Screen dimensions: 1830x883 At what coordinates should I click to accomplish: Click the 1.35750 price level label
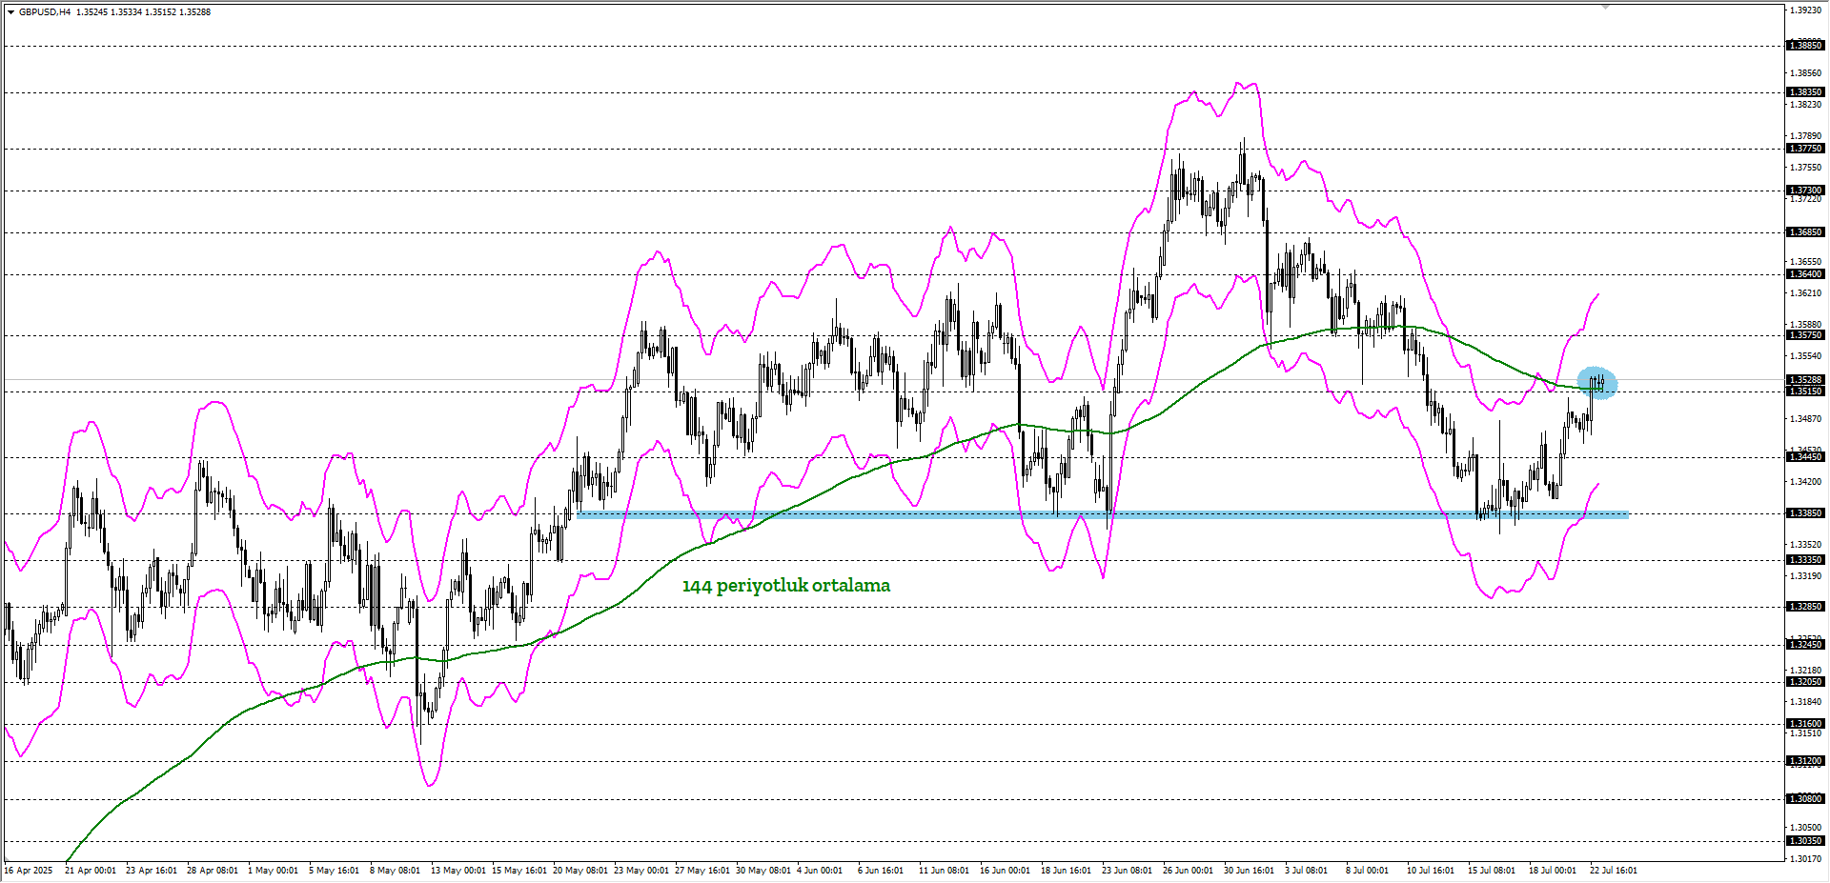point(1804,335)
